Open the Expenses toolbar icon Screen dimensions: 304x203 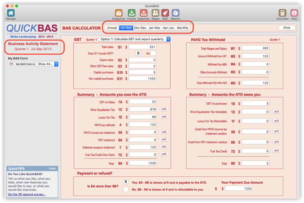(144, 13)
